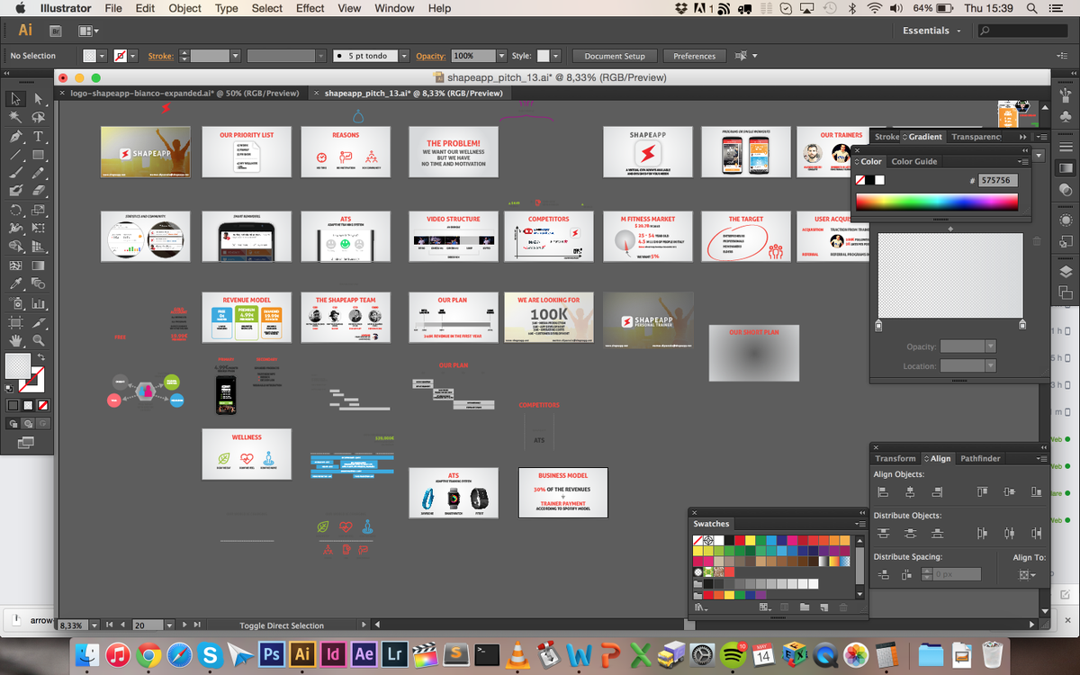The height and width of the screenshot is (675, 1080).
Task: Switch to the Transform panel tab
Action: tap(895, 458)
